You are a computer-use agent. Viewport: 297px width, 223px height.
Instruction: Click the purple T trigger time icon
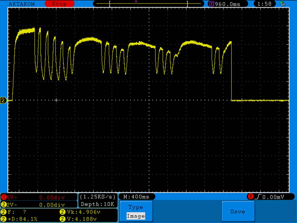click(x=212, y=4)
